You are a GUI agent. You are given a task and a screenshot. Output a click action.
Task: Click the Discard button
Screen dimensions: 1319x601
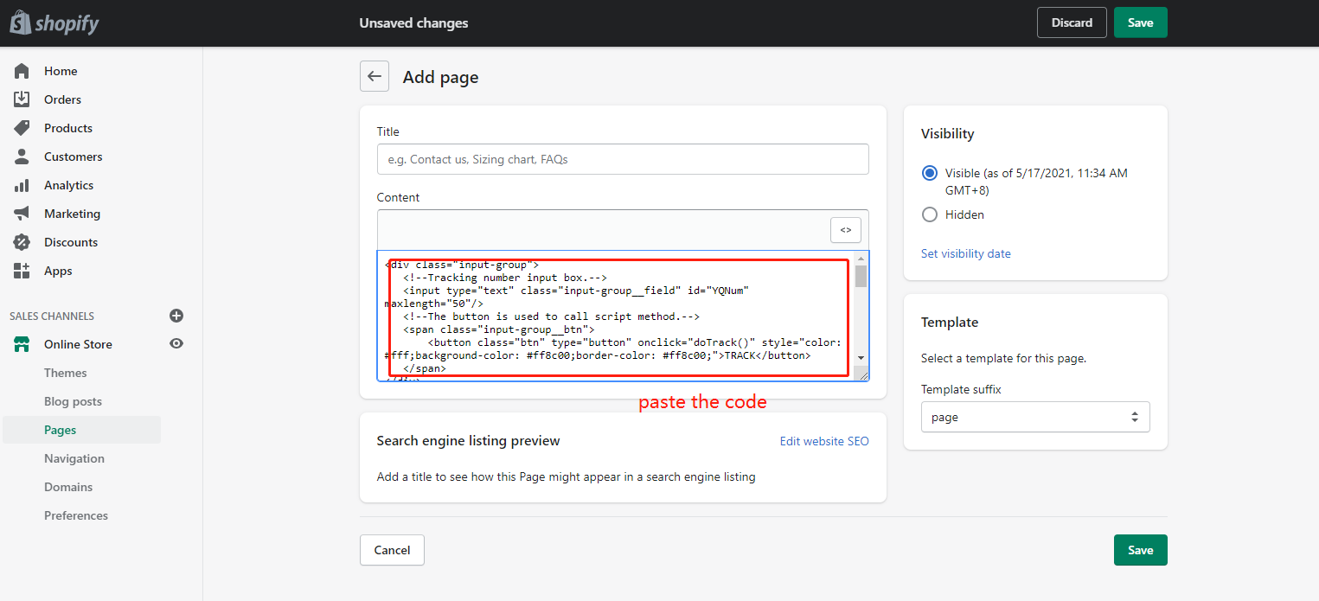click(x=1072, y=22)
